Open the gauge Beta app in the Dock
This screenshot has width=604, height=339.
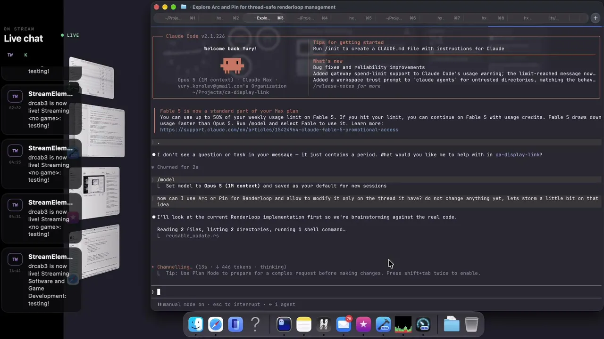pyautogui.click(x=423, y=324)
